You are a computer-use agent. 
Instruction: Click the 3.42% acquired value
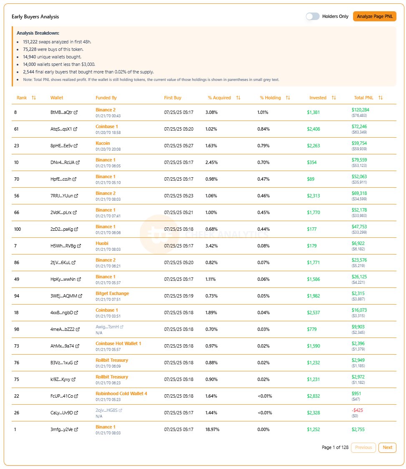point(212,246)
